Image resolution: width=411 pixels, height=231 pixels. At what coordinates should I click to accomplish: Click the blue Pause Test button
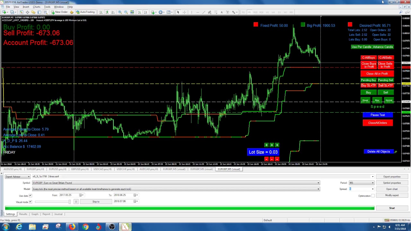point(378,115)
